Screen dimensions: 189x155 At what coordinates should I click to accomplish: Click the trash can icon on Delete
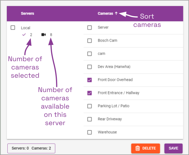click(138, 148)
